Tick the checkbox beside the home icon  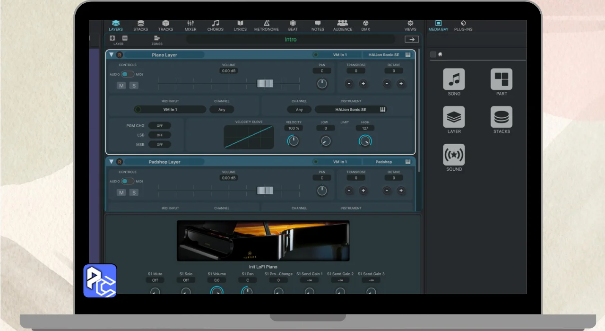pos(433,55)
